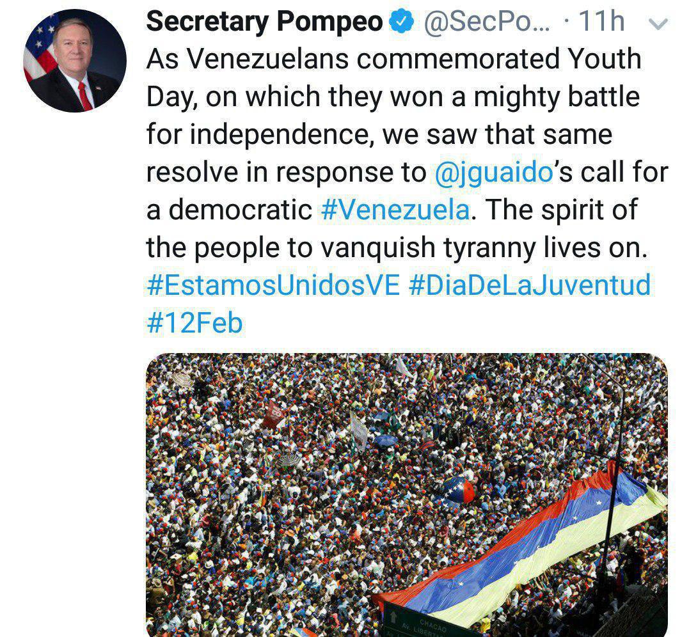This screenshot has height=637, width=689.
Task: Open Secretary Pompeo's profile avatar
Action: [x=75, y=61]
